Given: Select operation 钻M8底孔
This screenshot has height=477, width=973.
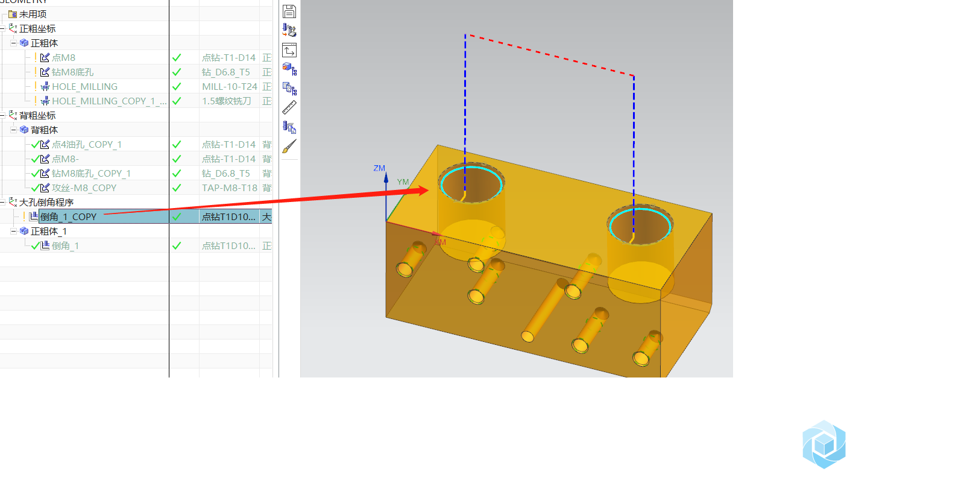Looking at the screenshot, I should [x=72, y=72].
